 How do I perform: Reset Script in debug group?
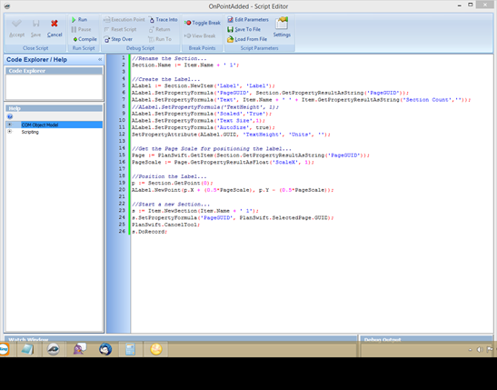(120, 29)
